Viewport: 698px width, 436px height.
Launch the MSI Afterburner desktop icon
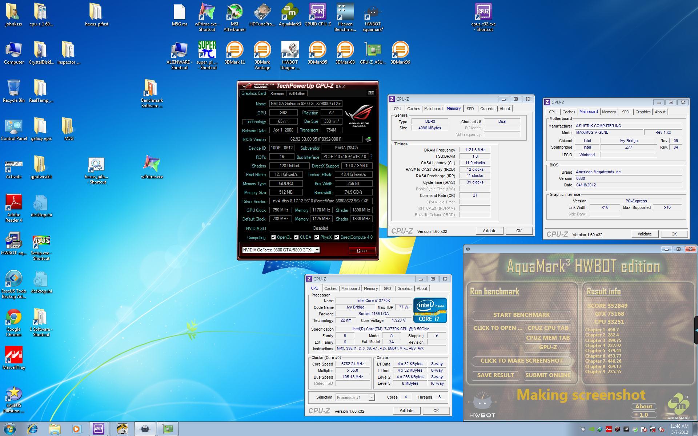tap(234, 17)
